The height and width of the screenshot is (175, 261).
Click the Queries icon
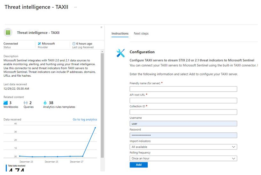(x=26, y=103)
